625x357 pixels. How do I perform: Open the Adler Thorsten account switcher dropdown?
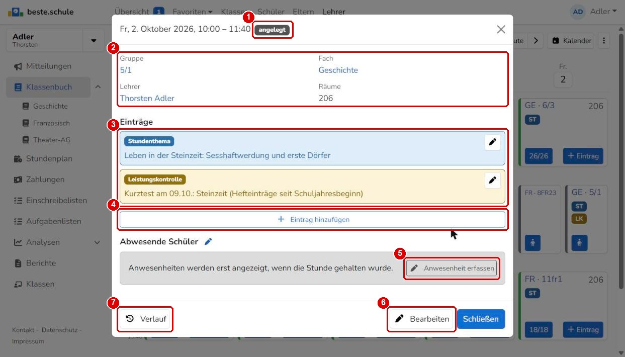(94, 41)
